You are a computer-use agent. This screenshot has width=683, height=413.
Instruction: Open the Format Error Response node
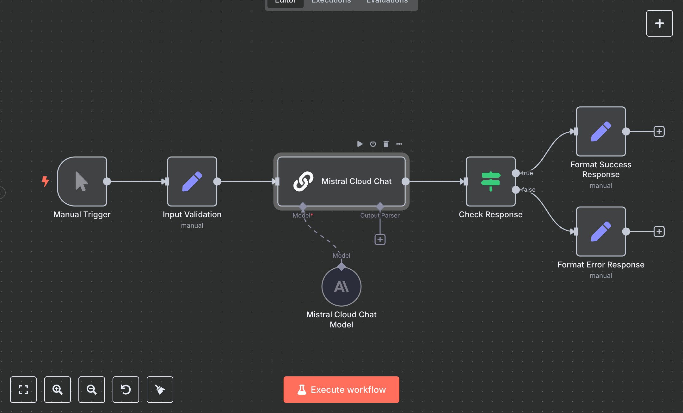click(601, 232)
